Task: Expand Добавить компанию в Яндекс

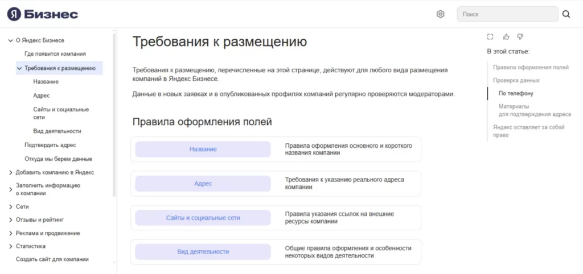Action: pyautogui.click(x=10, y=172)
